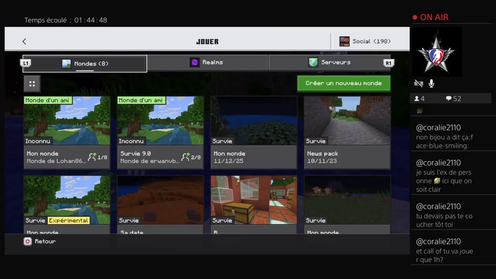
Task: Click the viewers count icon
Action: tap(417, 99)
